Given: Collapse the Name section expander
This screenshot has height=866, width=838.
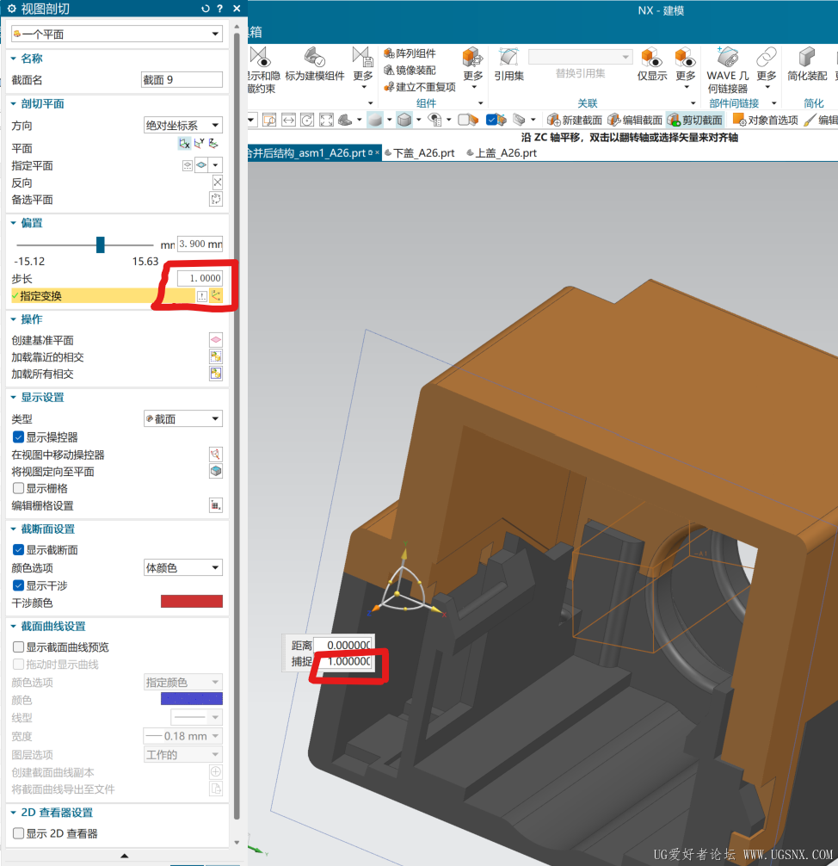Looking at the screenshot, I should [14, 58].
